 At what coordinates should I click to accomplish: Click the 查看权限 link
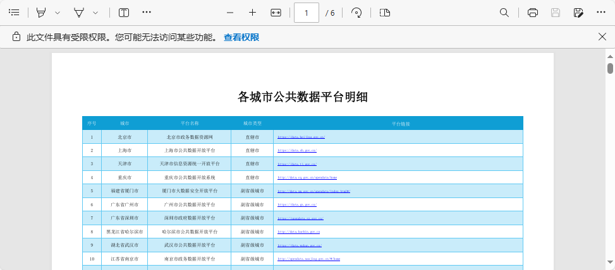[x=241, y=37]
